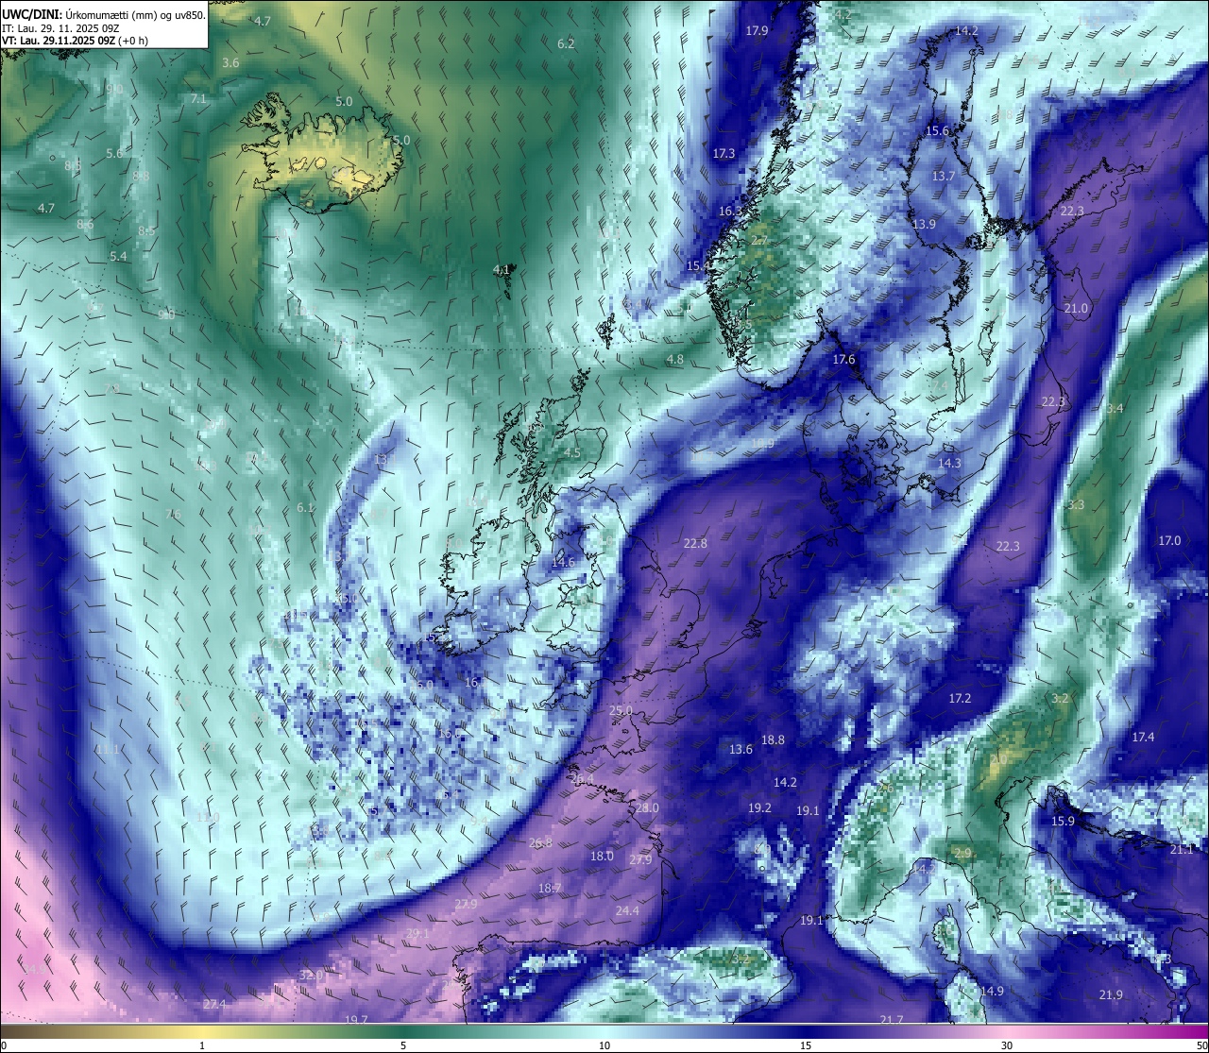Click the 19.2 value over France
This screenshot has width=1209, height=1053.
point(759,808)
